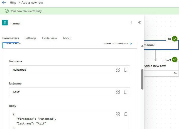Switch to the Code view tab
The height and width of the screenshot is (129, 179).
49,38
